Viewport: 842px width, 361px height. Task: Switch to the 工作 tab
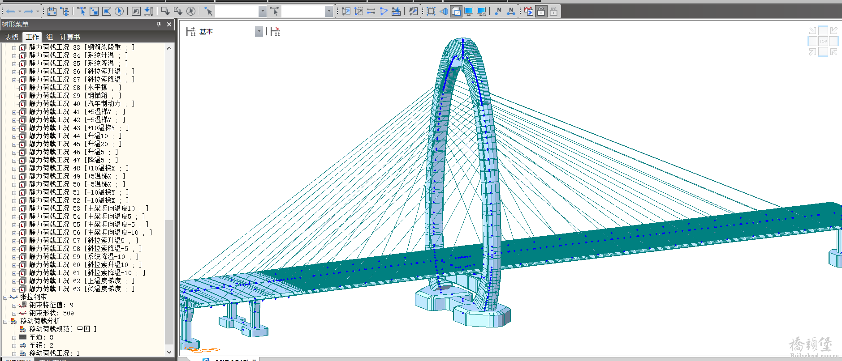pos(32,37)
